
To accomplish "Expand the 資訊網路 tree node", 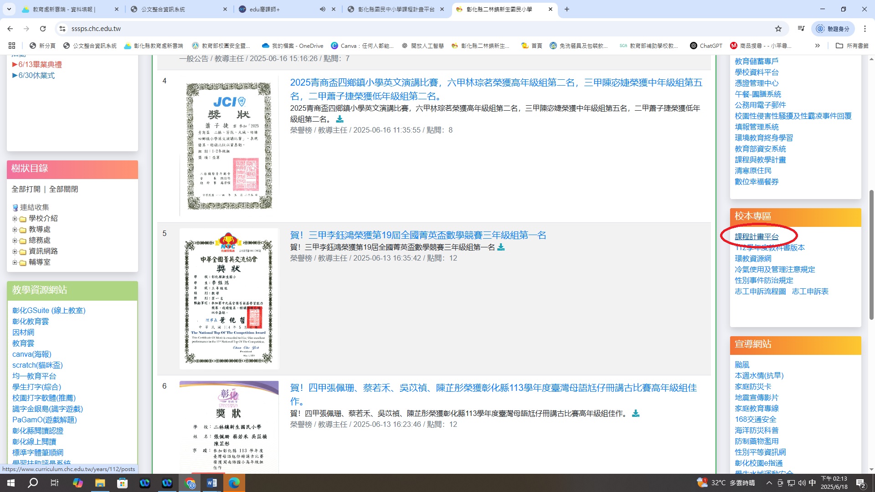I will coord(15,251).
